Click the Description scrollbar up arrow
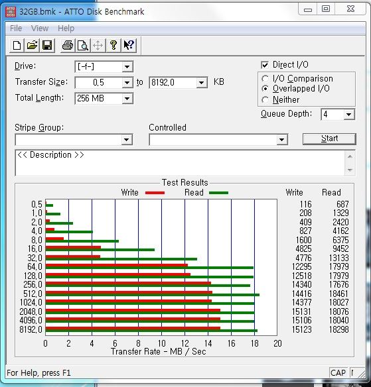Screen dimensions: 371x387 tap(350, 156)
